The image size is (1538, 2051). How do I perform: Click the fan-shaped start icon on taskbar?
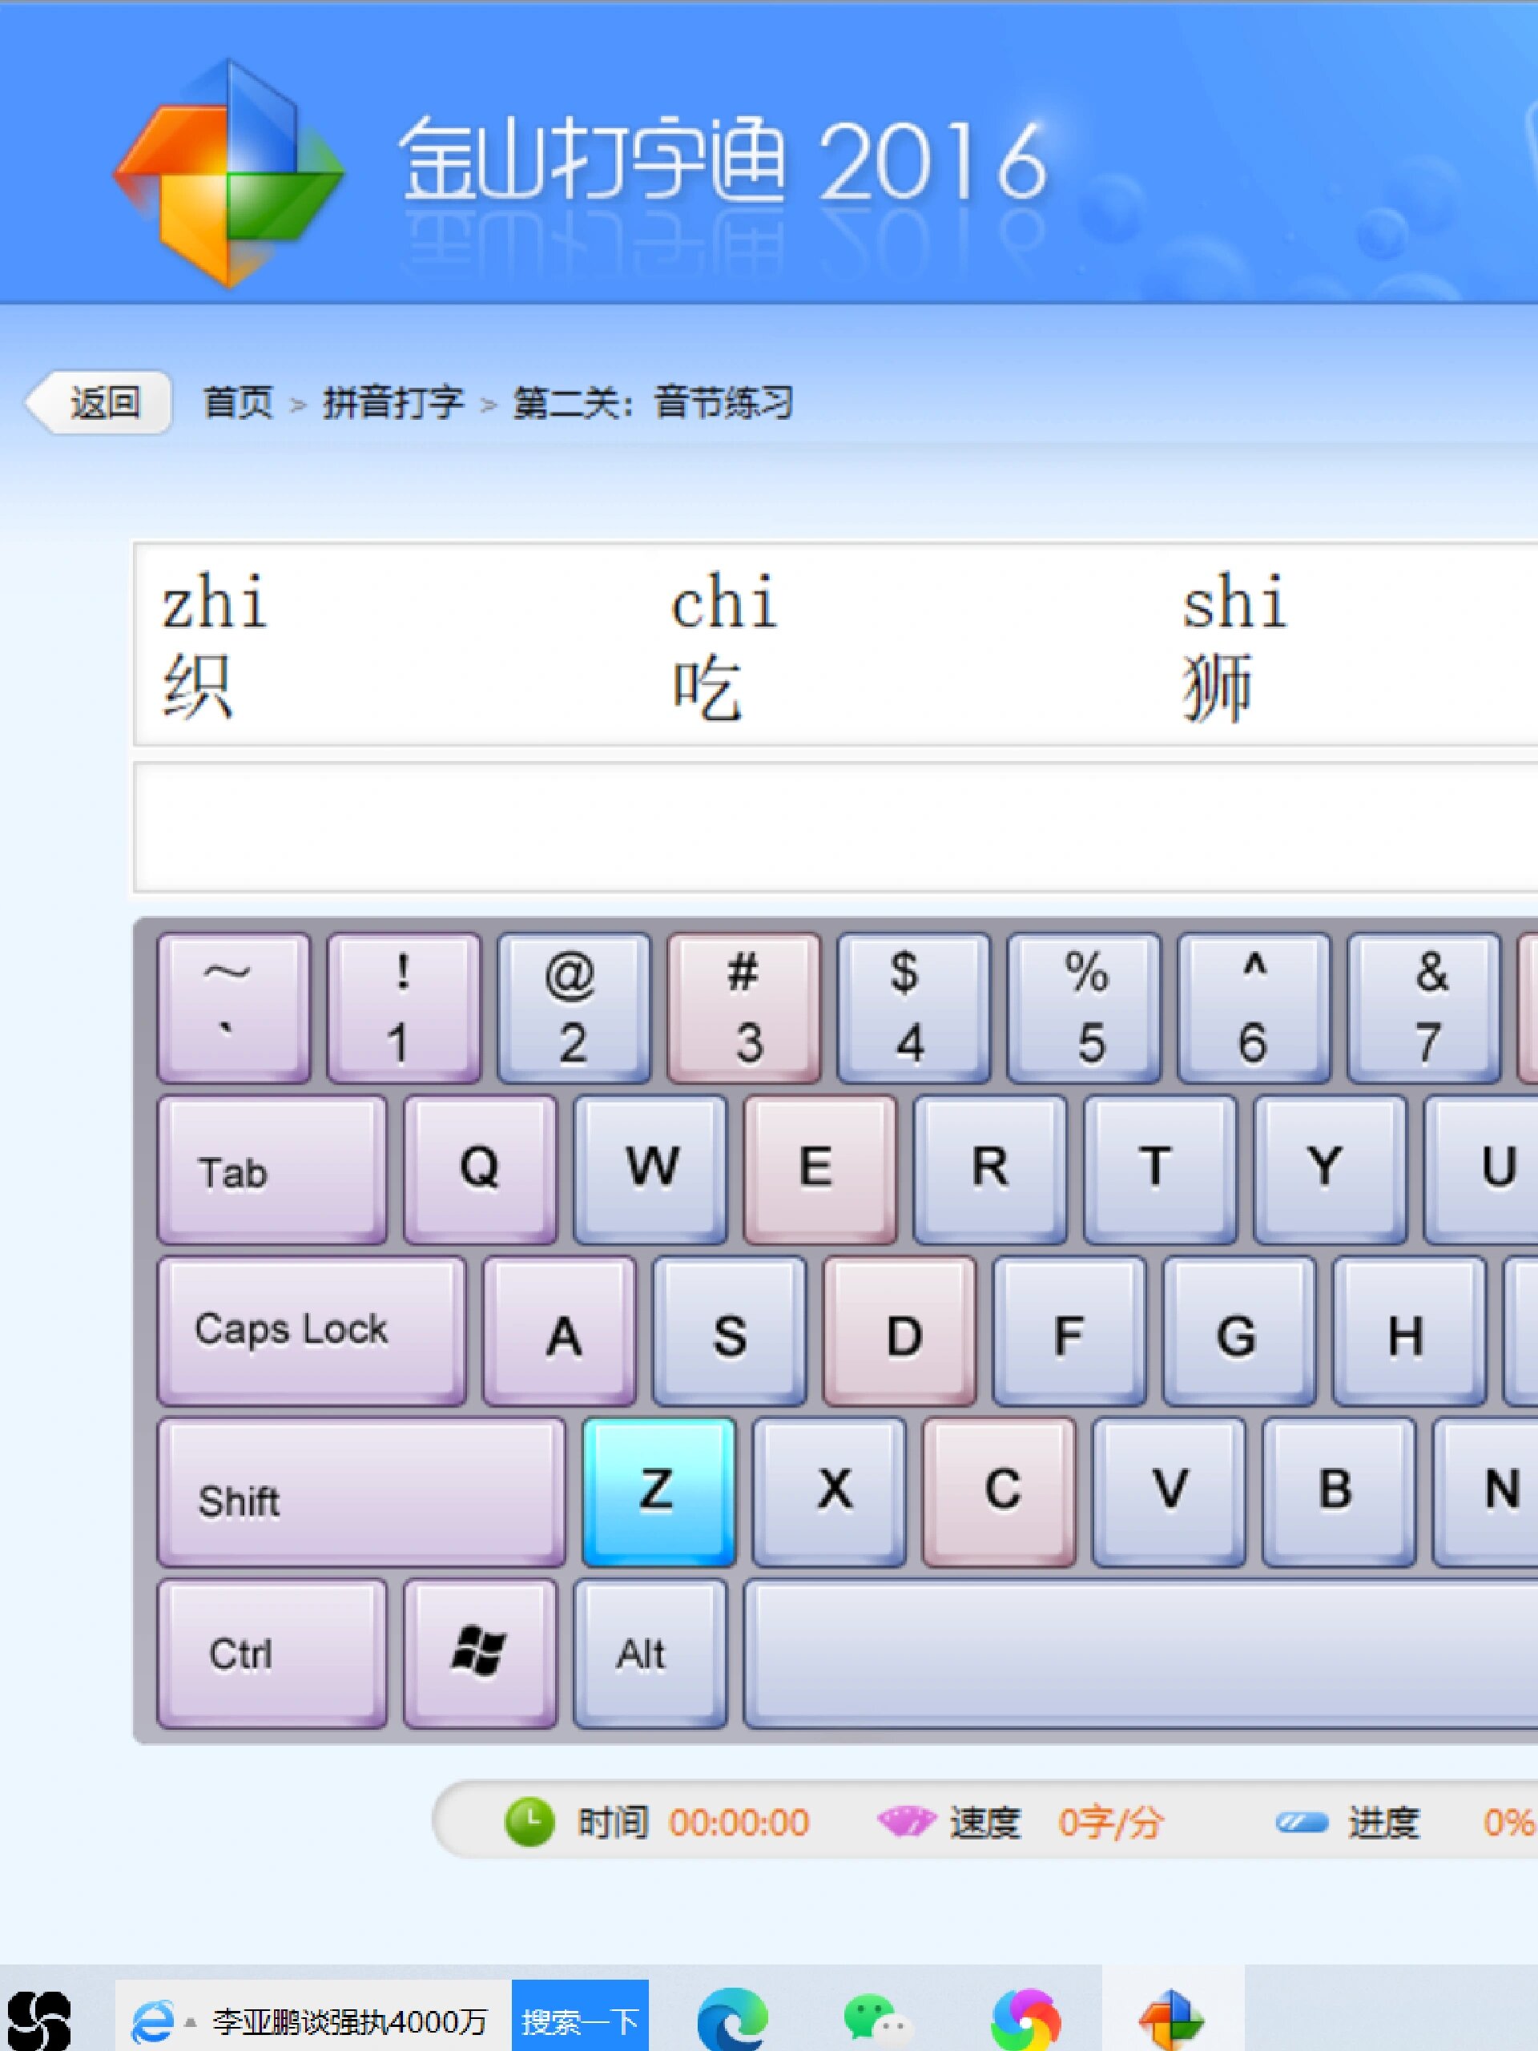coord(39,2021)
